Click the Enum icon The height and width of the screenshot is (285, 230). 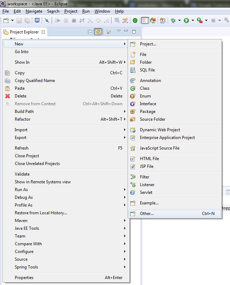pyautogui.click(x=133, y=96)
